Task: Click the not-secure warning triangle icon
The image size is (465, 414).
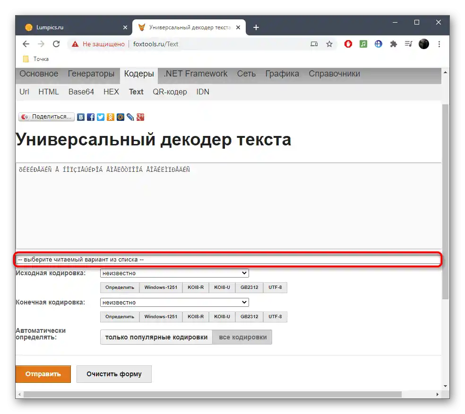Action: (x=75, y=44)
